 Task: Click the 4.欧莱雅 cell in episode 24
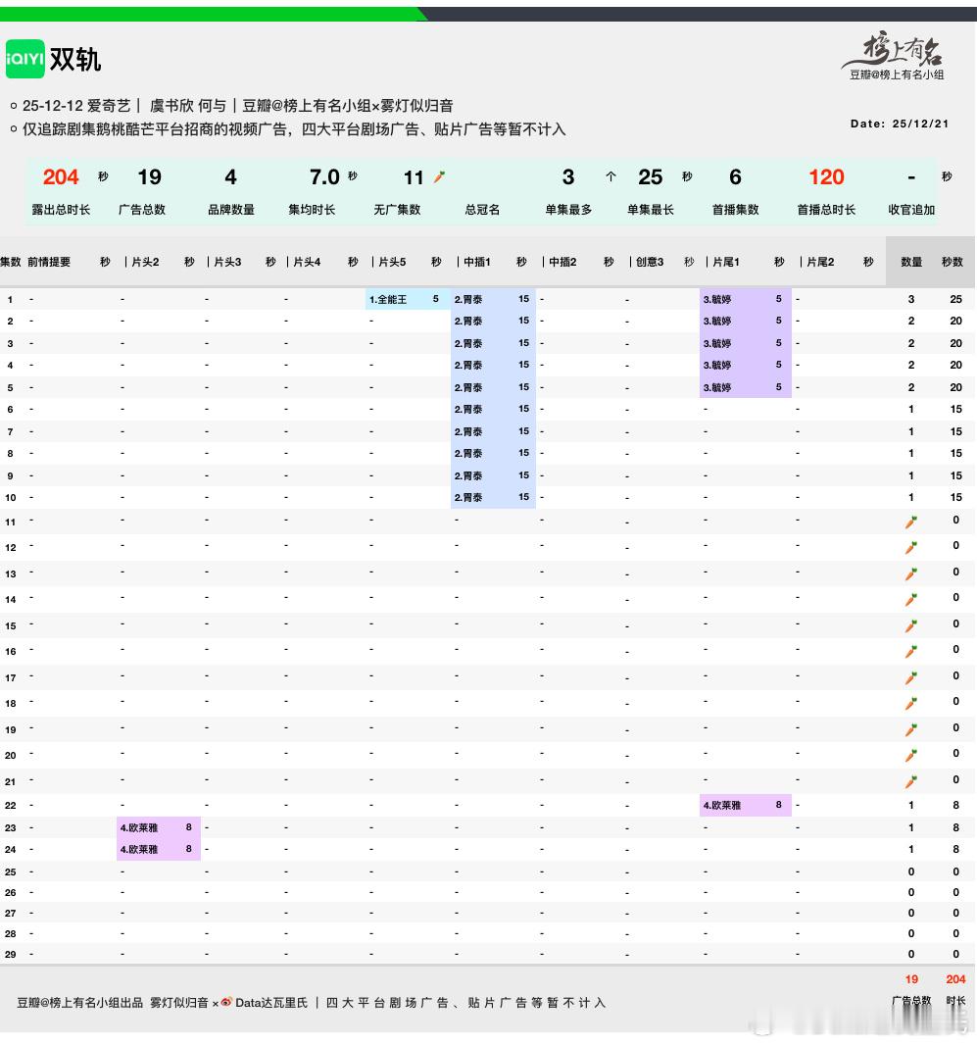(159, 849)
